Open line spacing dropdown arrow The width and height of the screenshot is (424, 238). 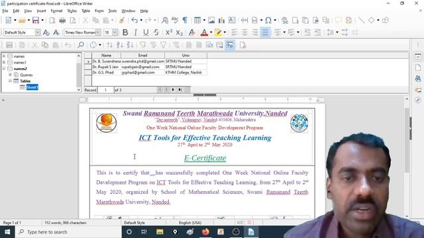pos(337,32)
